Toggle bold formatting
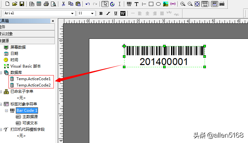This screenshot has height=143, width=248. tap(101, 13)
